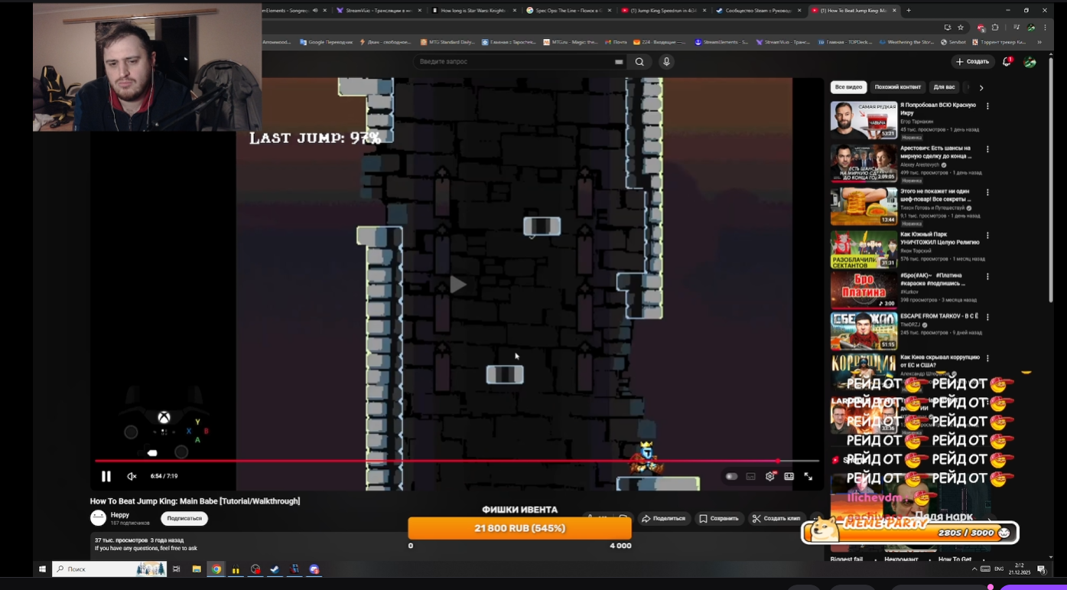The image size is (1067, 590).
Task: Open the 13:44 chef video thumbnail
Action: (x=864, y=206)
